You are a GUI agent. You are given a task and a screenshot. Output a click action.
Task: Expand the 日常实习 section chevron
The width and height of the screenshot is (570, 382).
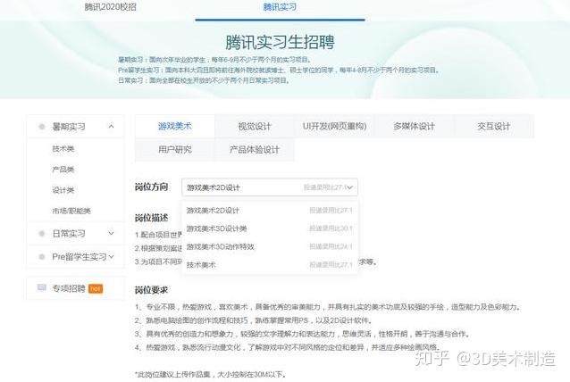tap(112, 233)
